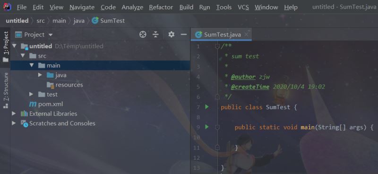Screen dimensions: 378x174
Task: Click src in the breadcrumb path
Action: tap(41, 21)
